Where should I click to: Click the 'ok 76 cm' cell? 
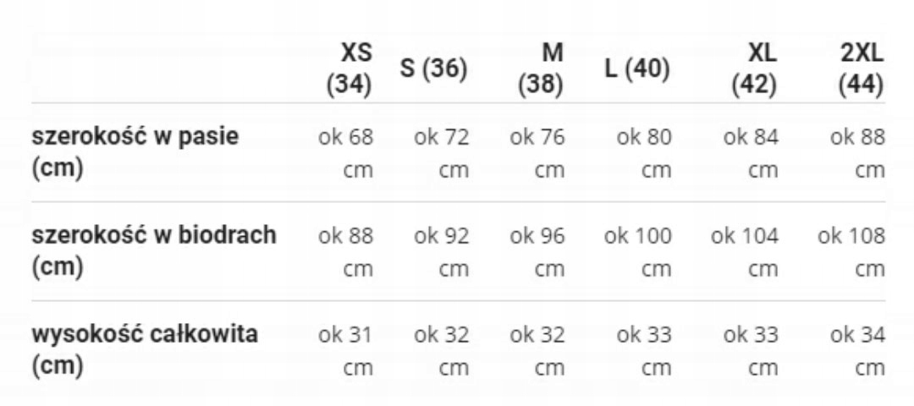click(537, 152)
